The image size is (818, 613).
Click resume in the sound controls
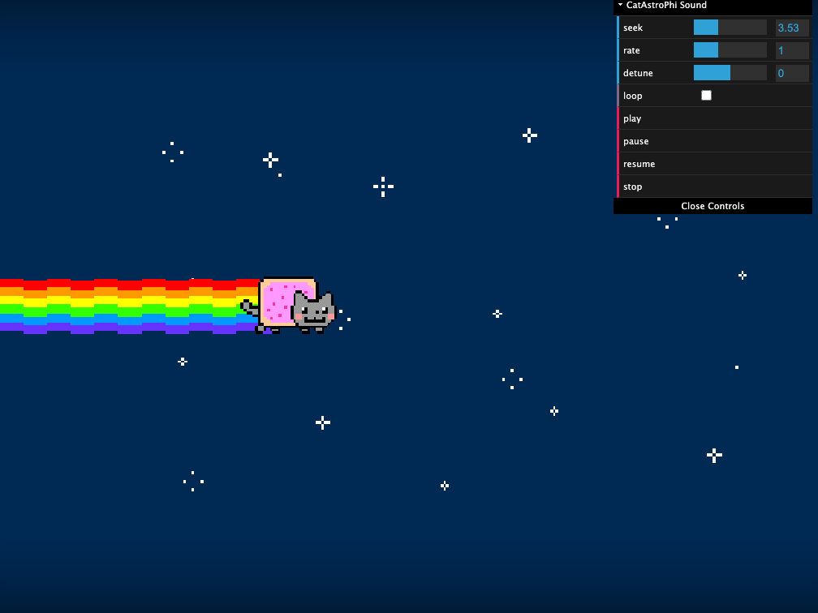pyautogui.click(x=715, y=164)
